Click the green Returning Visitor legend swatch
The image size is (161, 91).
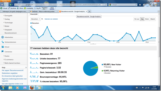coord(102,71)
